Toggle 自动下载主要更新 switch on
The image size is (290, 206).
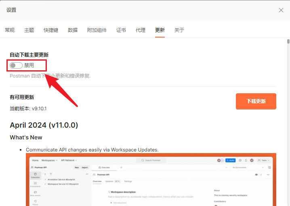tap(16, 65)
